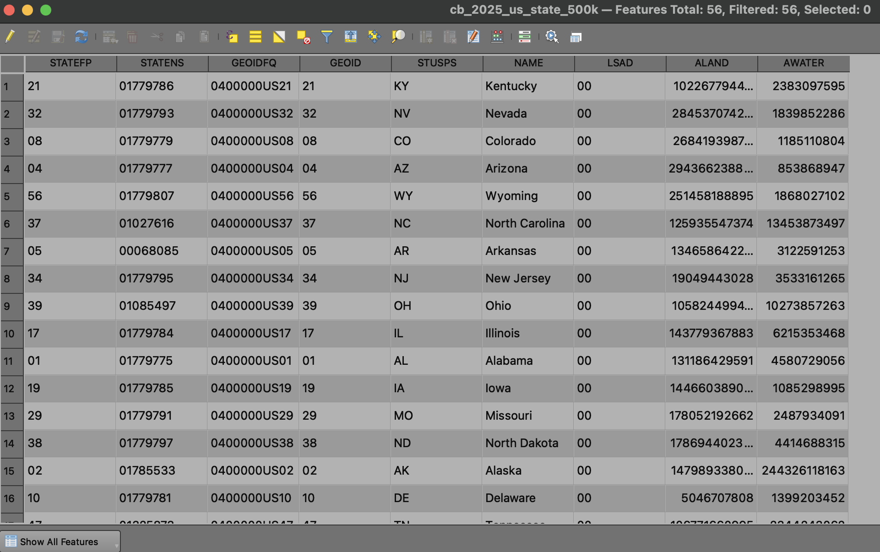
Task: Click the STATENS cell 01785533
Action: click(162, 471)
